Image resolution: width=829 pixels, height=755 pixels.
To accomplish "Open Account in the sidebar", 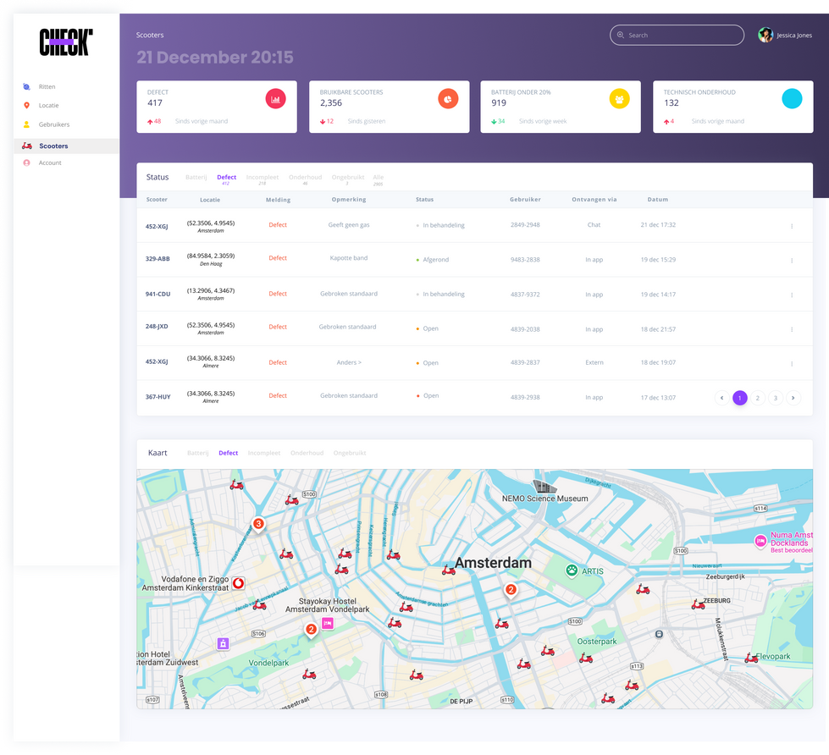I will pyautogui.click(x=50, y=163).
